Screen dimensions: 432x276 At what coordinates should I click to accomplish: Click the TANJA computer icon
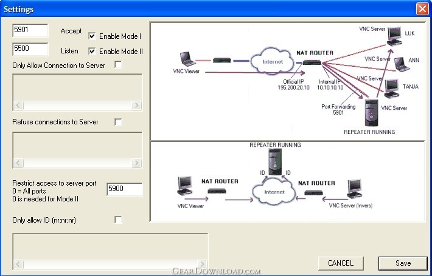392,89
